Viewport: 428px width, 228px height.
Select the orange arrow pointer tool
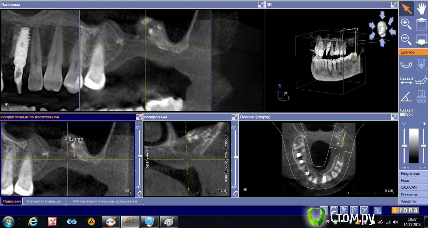[406, 8]
